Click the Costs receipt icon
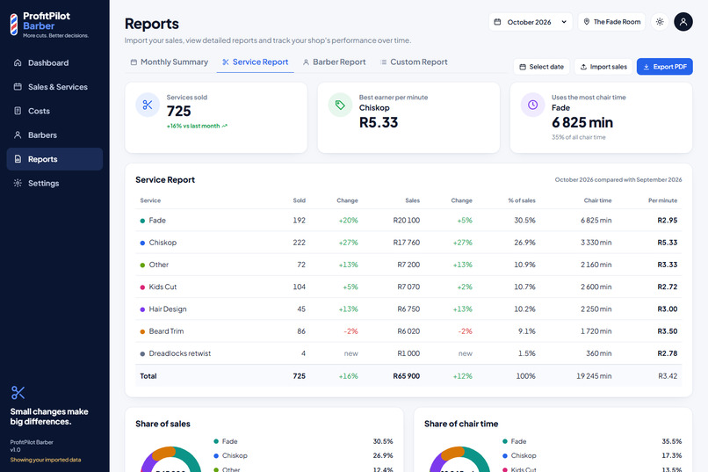This screenshot has height=472, width=708. [x=18, y=111]
